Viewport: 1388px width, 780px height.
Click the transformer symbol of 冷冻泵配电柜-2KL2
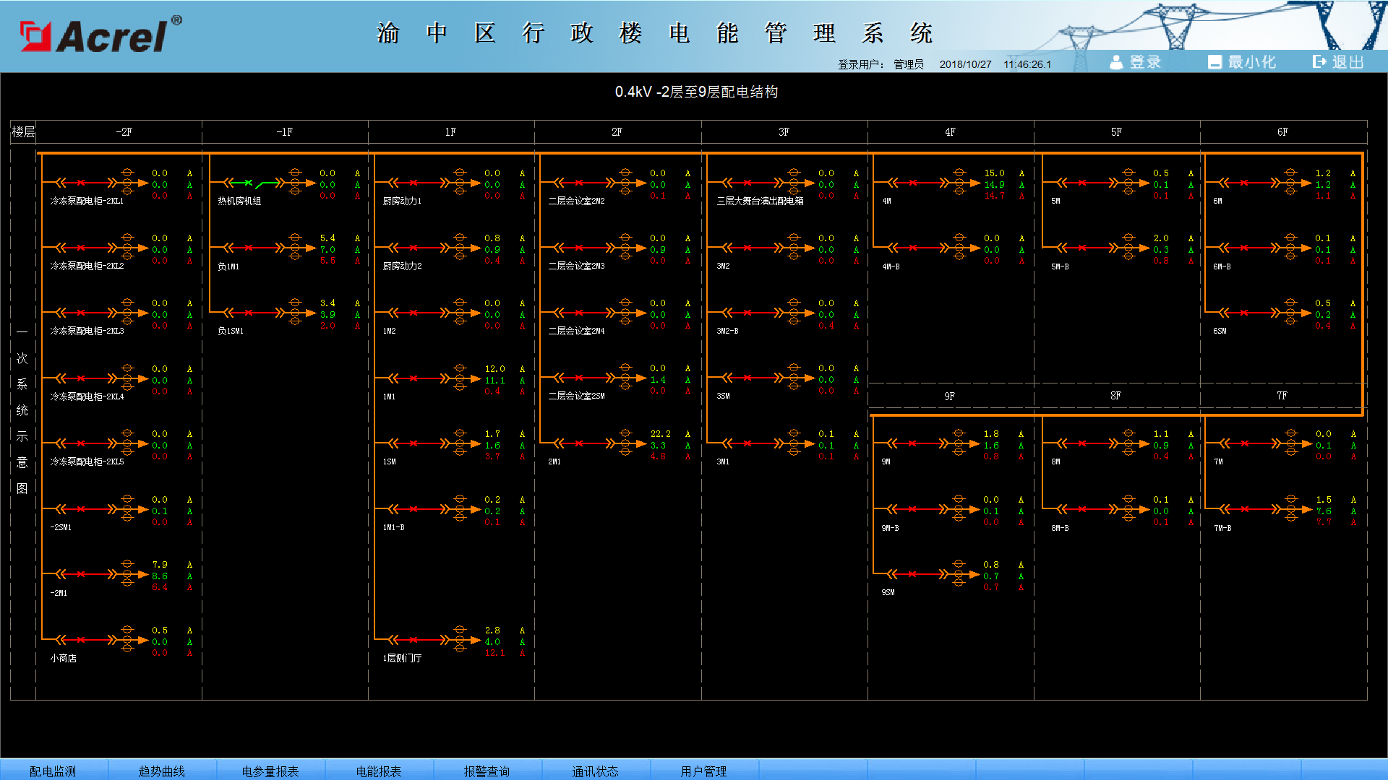coord(127,248)
